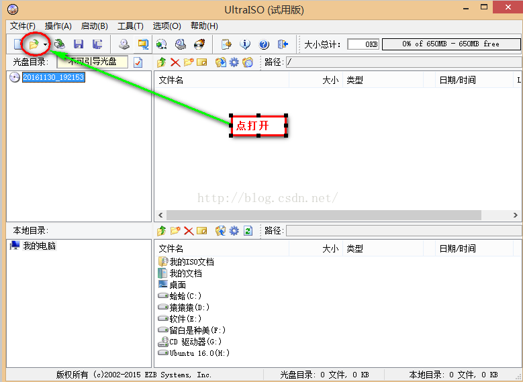Viewport: 523px width, 382px height.
Task: Sort disc files by 日期/时间 column
Action: tap(474, 80)
